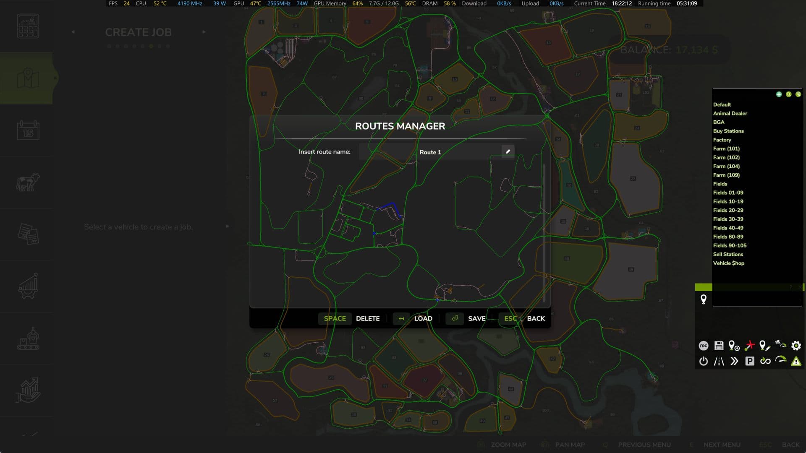
Task: Open the map tab in left sidebar
Action: click(x=28, y=78)
